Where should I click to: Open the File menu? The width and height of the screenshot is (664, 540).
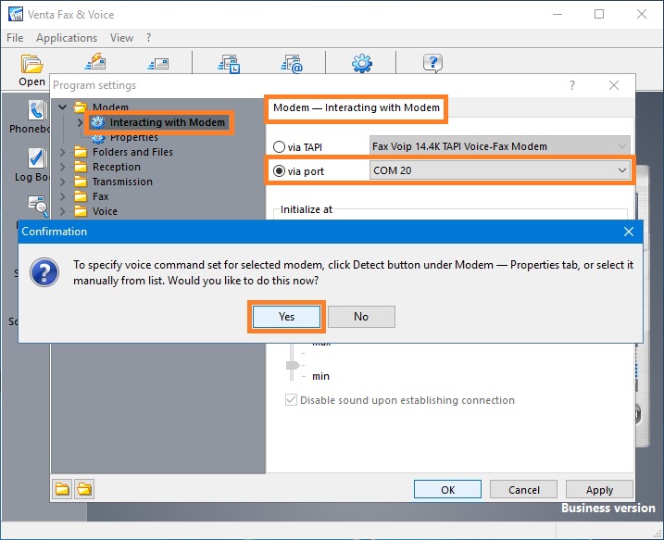15,38
